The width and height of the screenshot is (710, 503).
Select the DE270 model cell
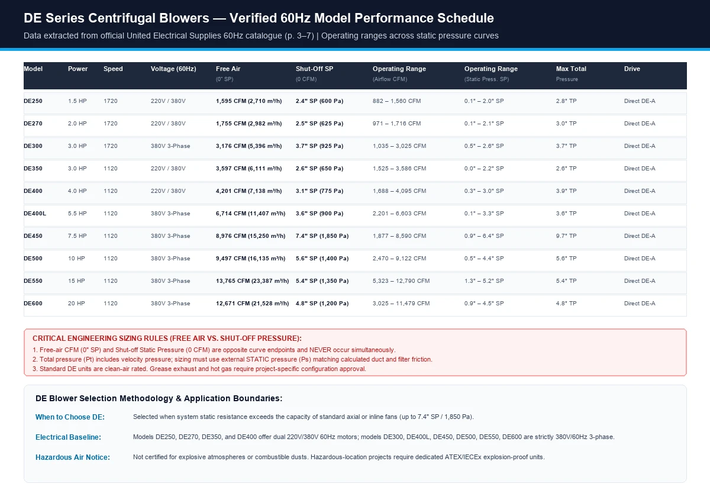click(33, 124)
